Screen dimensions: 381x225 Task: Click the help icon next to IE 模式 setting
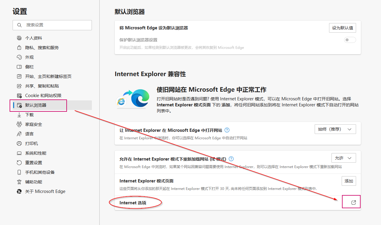coord(231,159)
